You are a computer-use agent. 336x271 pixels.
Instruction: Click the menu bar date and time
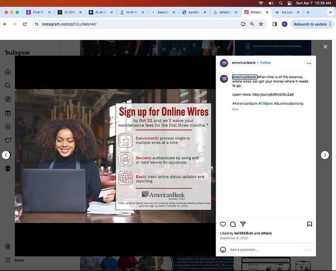(x=313, y=3)
